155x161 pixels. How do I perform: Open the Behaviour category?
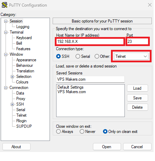(x=25, y=65)
